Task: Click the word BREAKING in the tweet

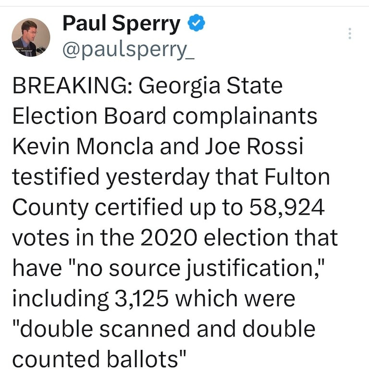Action: point(72,87)
